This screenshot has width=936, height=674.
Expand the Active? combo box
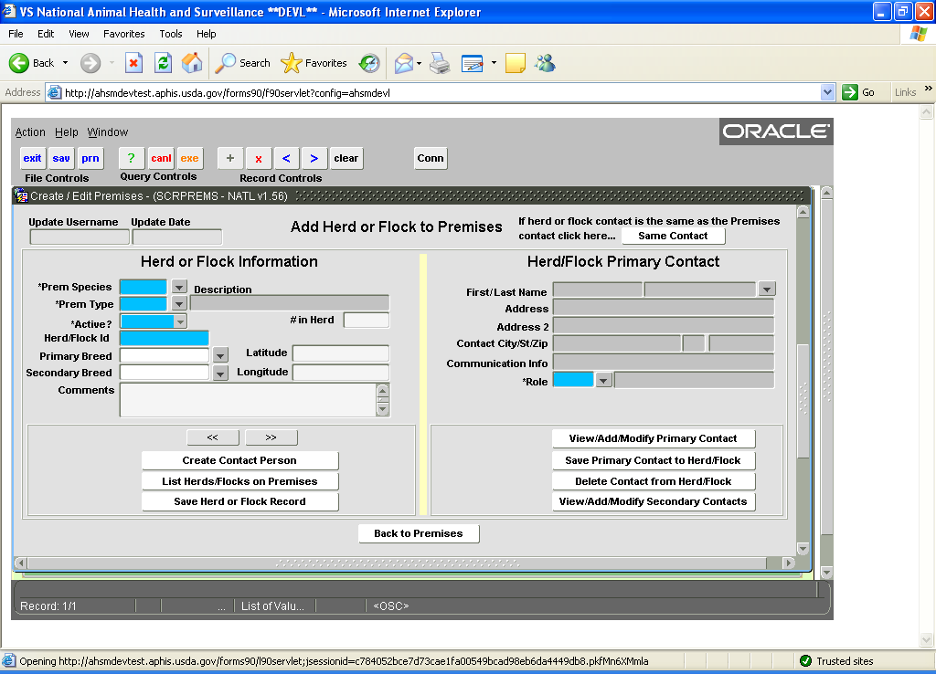tap(180, 321)
